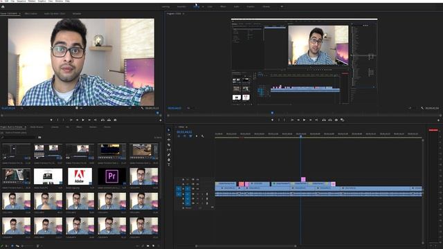Click timeline playhead marker in ruler
Image resolution: width=443 pixels, height=249 pixels.
300,136
